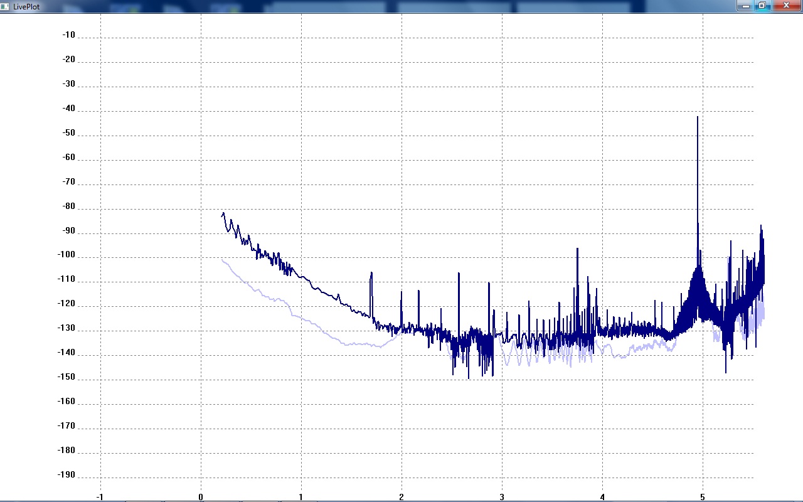Viewport: 803px width, 502px height.
Task: Click the -140 vertical scale value
Action: coord(67,353)
